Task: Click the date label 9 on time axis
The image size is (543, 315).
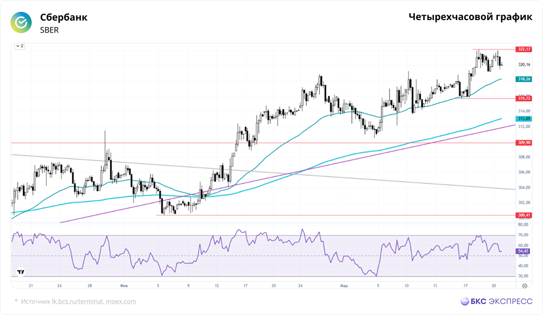Action: click(x=188, y=286)
